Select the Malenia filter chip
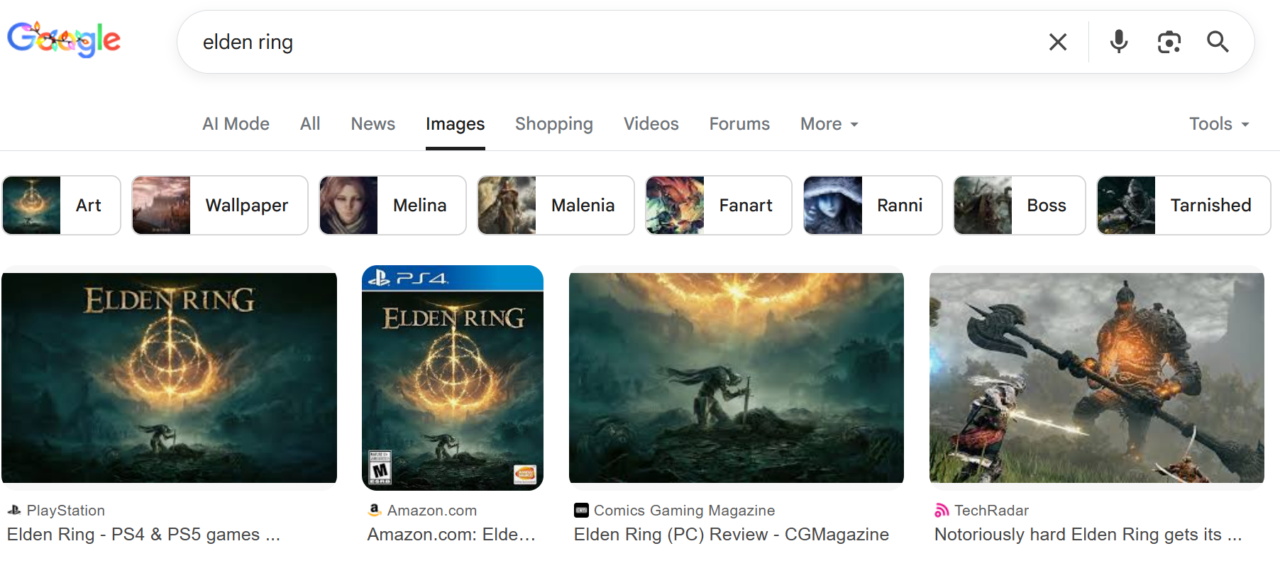1280x568 pixels. 556,205
